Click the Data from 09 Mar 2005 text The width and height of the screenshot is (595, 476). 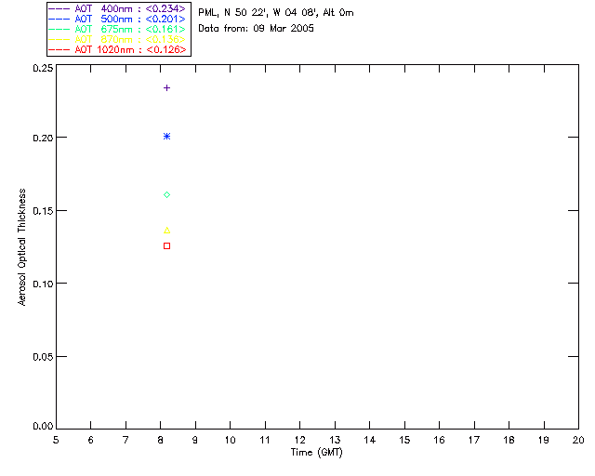pos(257,28)
